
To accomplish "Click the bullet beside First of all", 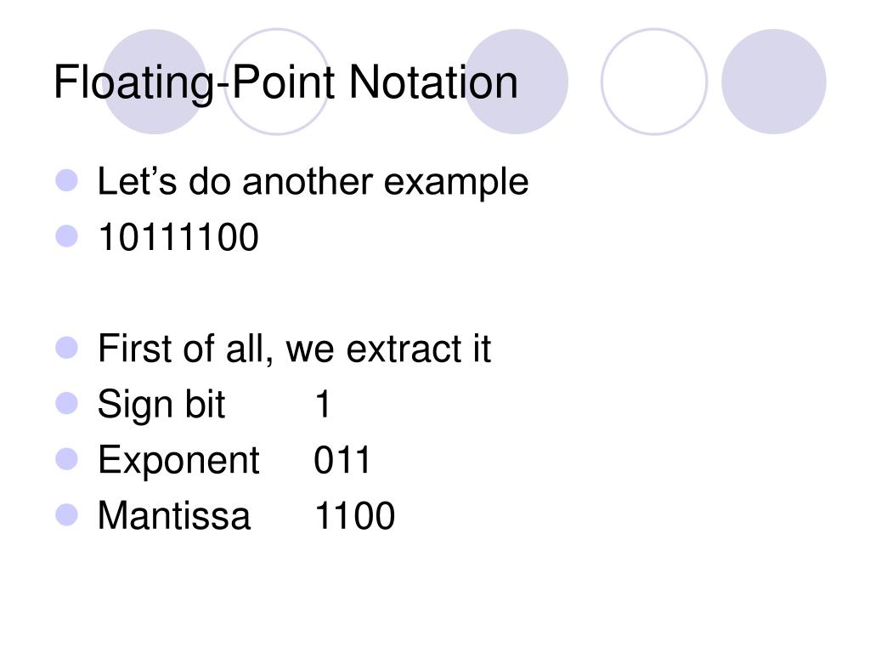I will click(66, 348).
